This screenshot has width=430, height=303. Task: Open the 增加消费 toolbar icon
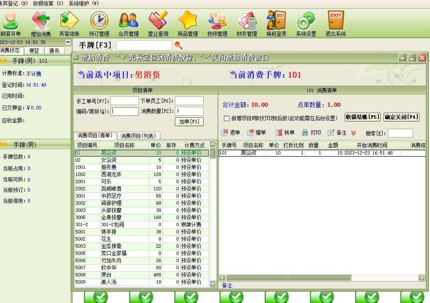point(41,20)
